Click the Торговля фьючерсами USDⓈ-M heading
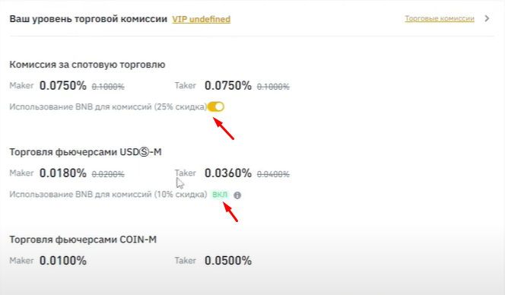The image size is (505, 295). (x=85, y=152)
